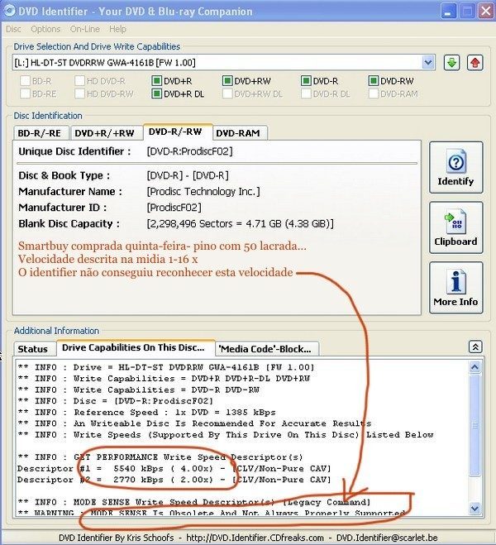Open the drive selection dropdown
Viewport: 496px width, 545px height.
click(428, 63)
